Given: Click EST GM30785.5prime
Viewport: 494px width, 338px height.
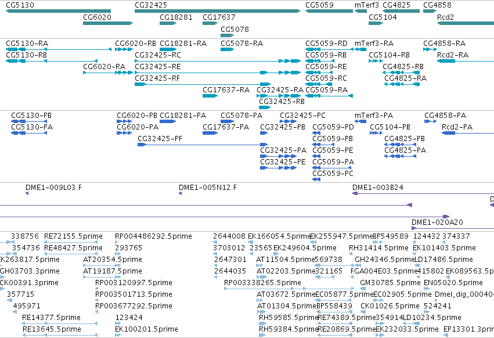Looking at the screenshot, I should 362,289.
